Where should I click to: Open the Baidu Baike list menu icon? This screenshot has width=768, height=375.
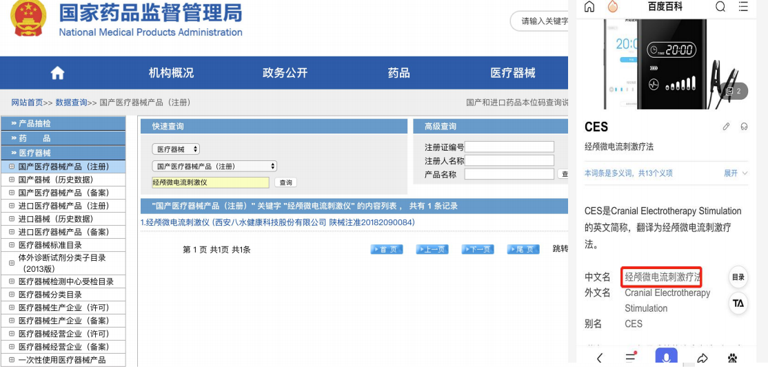coord(743,7)
